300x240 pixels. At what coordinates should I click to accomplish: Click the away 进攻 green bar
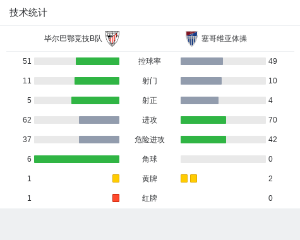click(x=203, y=120)
